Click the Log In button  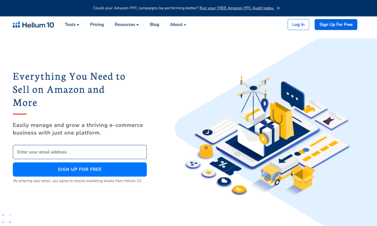click(x=298, y=25)
